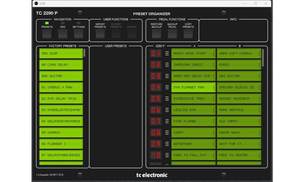Open the Settings navigation page
Image resolution: width=304 pixels, height=182 pixels.
click(78, 34)
